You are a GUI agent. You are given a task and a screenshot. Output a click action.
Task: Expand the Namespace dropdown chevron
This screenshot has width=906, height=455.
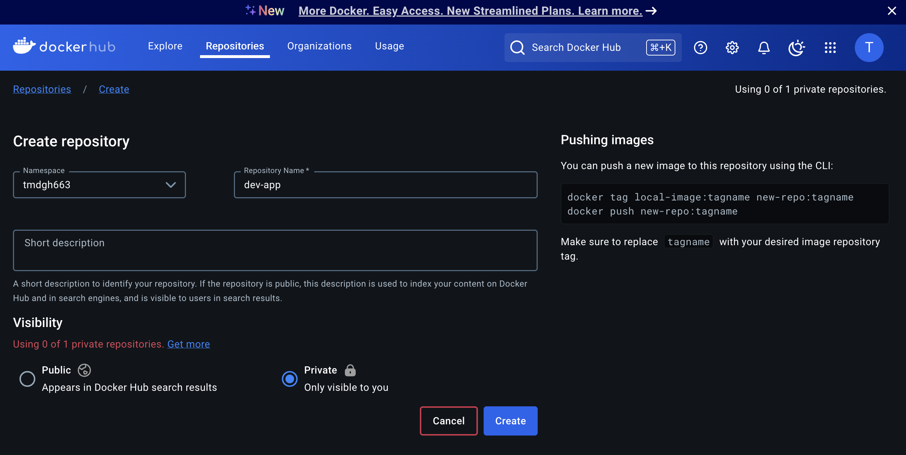pos(170,185)
